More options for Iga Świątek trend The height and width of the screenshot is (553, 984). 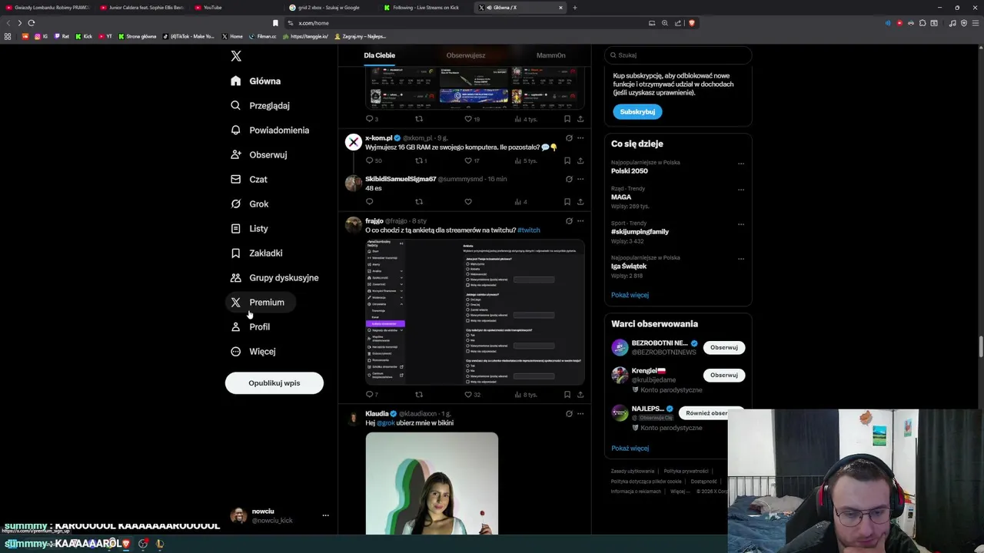point(741,258)
